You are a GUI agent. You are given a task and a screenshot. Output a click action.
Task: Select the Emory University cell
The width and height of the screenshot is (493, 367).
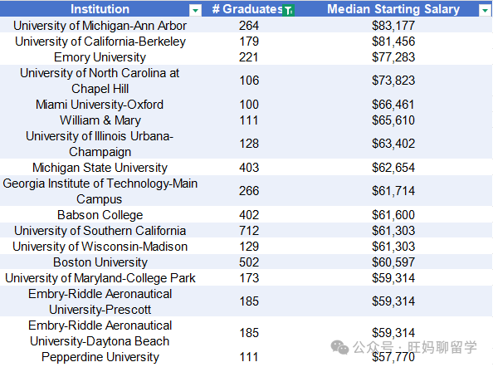pyautogui.click(x=100, y=57)
